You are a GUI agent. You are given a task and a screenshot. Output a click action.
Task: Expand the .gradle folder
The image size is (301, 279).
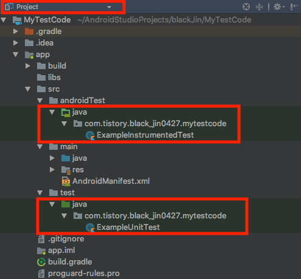point(16,32)
